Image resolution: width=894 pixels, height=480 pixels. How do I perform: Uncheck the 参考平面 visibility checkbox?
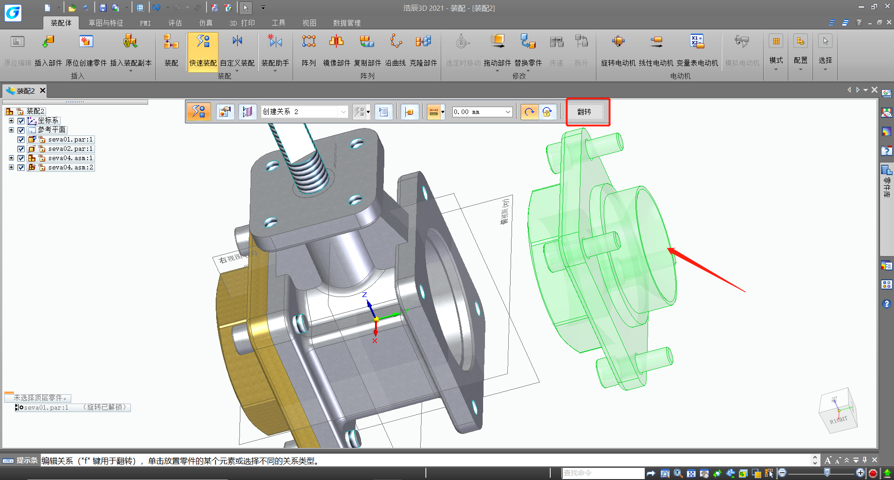(x=21, y=130)
